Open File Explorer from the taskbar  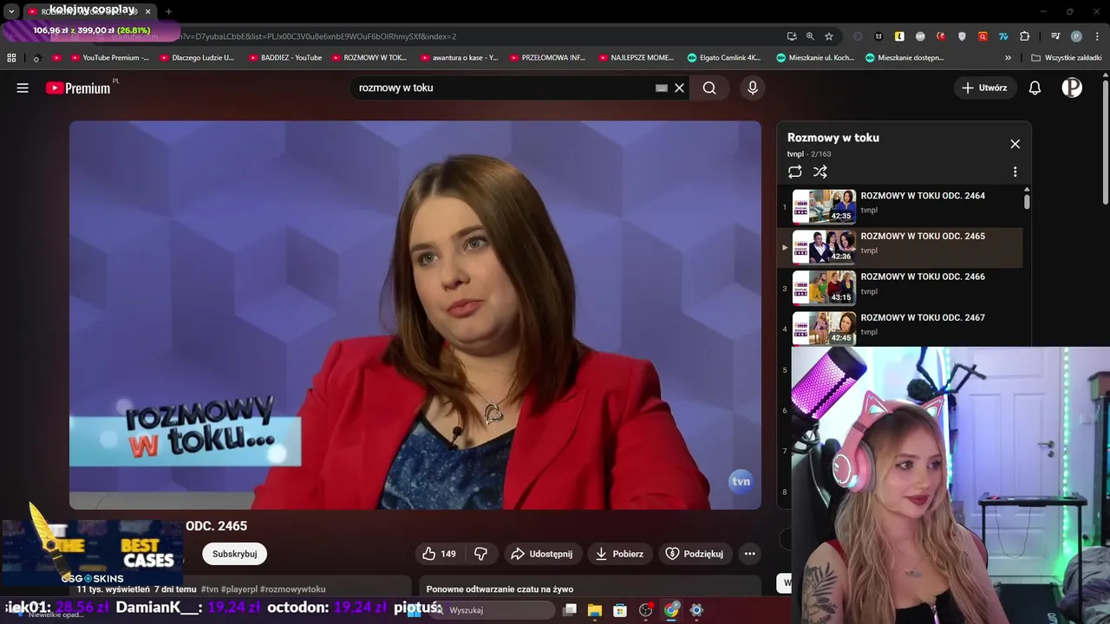pyautogui.click(x=595, y=610)
